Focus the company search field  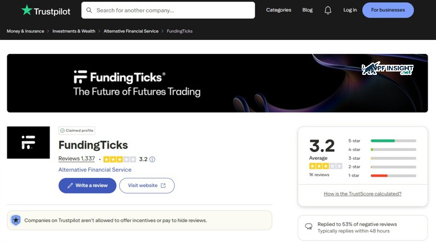172,10
